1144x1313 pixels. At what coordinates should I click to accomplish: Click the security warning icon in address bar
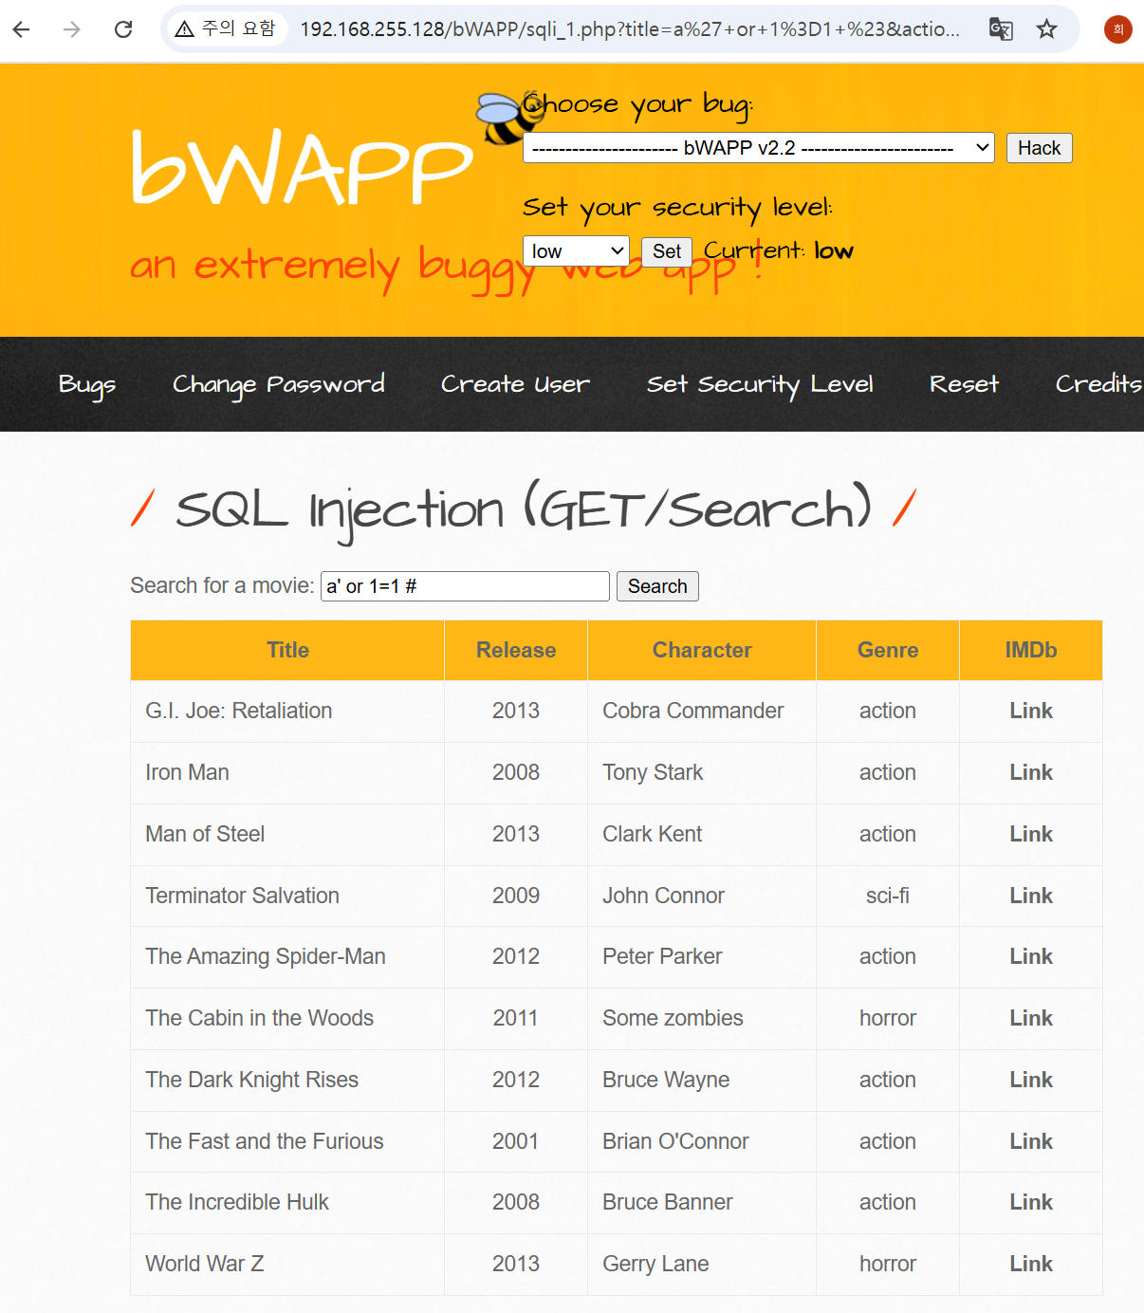point(185,29)
